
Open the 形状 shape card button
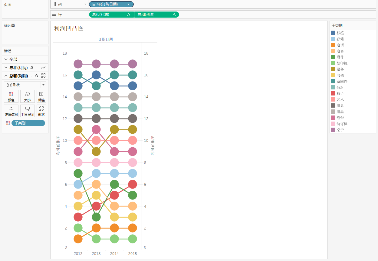41,111
